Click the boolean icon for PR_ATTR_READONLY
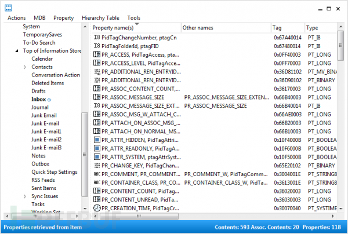 [x=97, y=148]
